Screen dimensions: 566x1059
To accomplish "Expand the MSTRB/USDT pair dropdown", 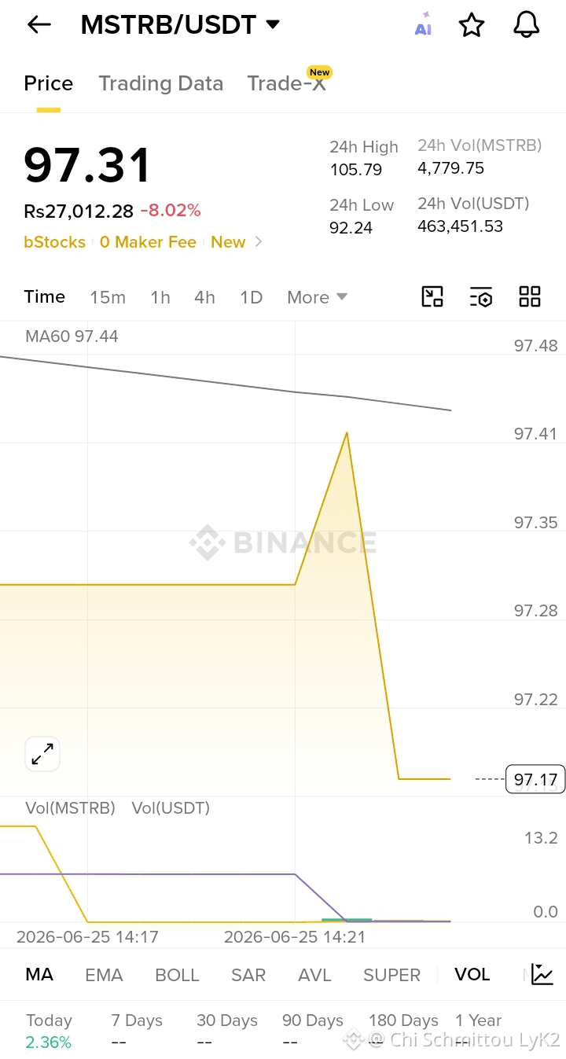I will tap(273, 25).
